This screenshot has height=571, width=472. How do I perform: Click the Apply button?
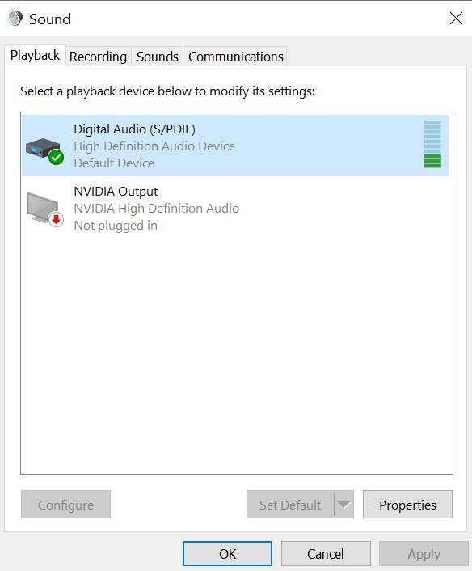click(x=424, y=554)
